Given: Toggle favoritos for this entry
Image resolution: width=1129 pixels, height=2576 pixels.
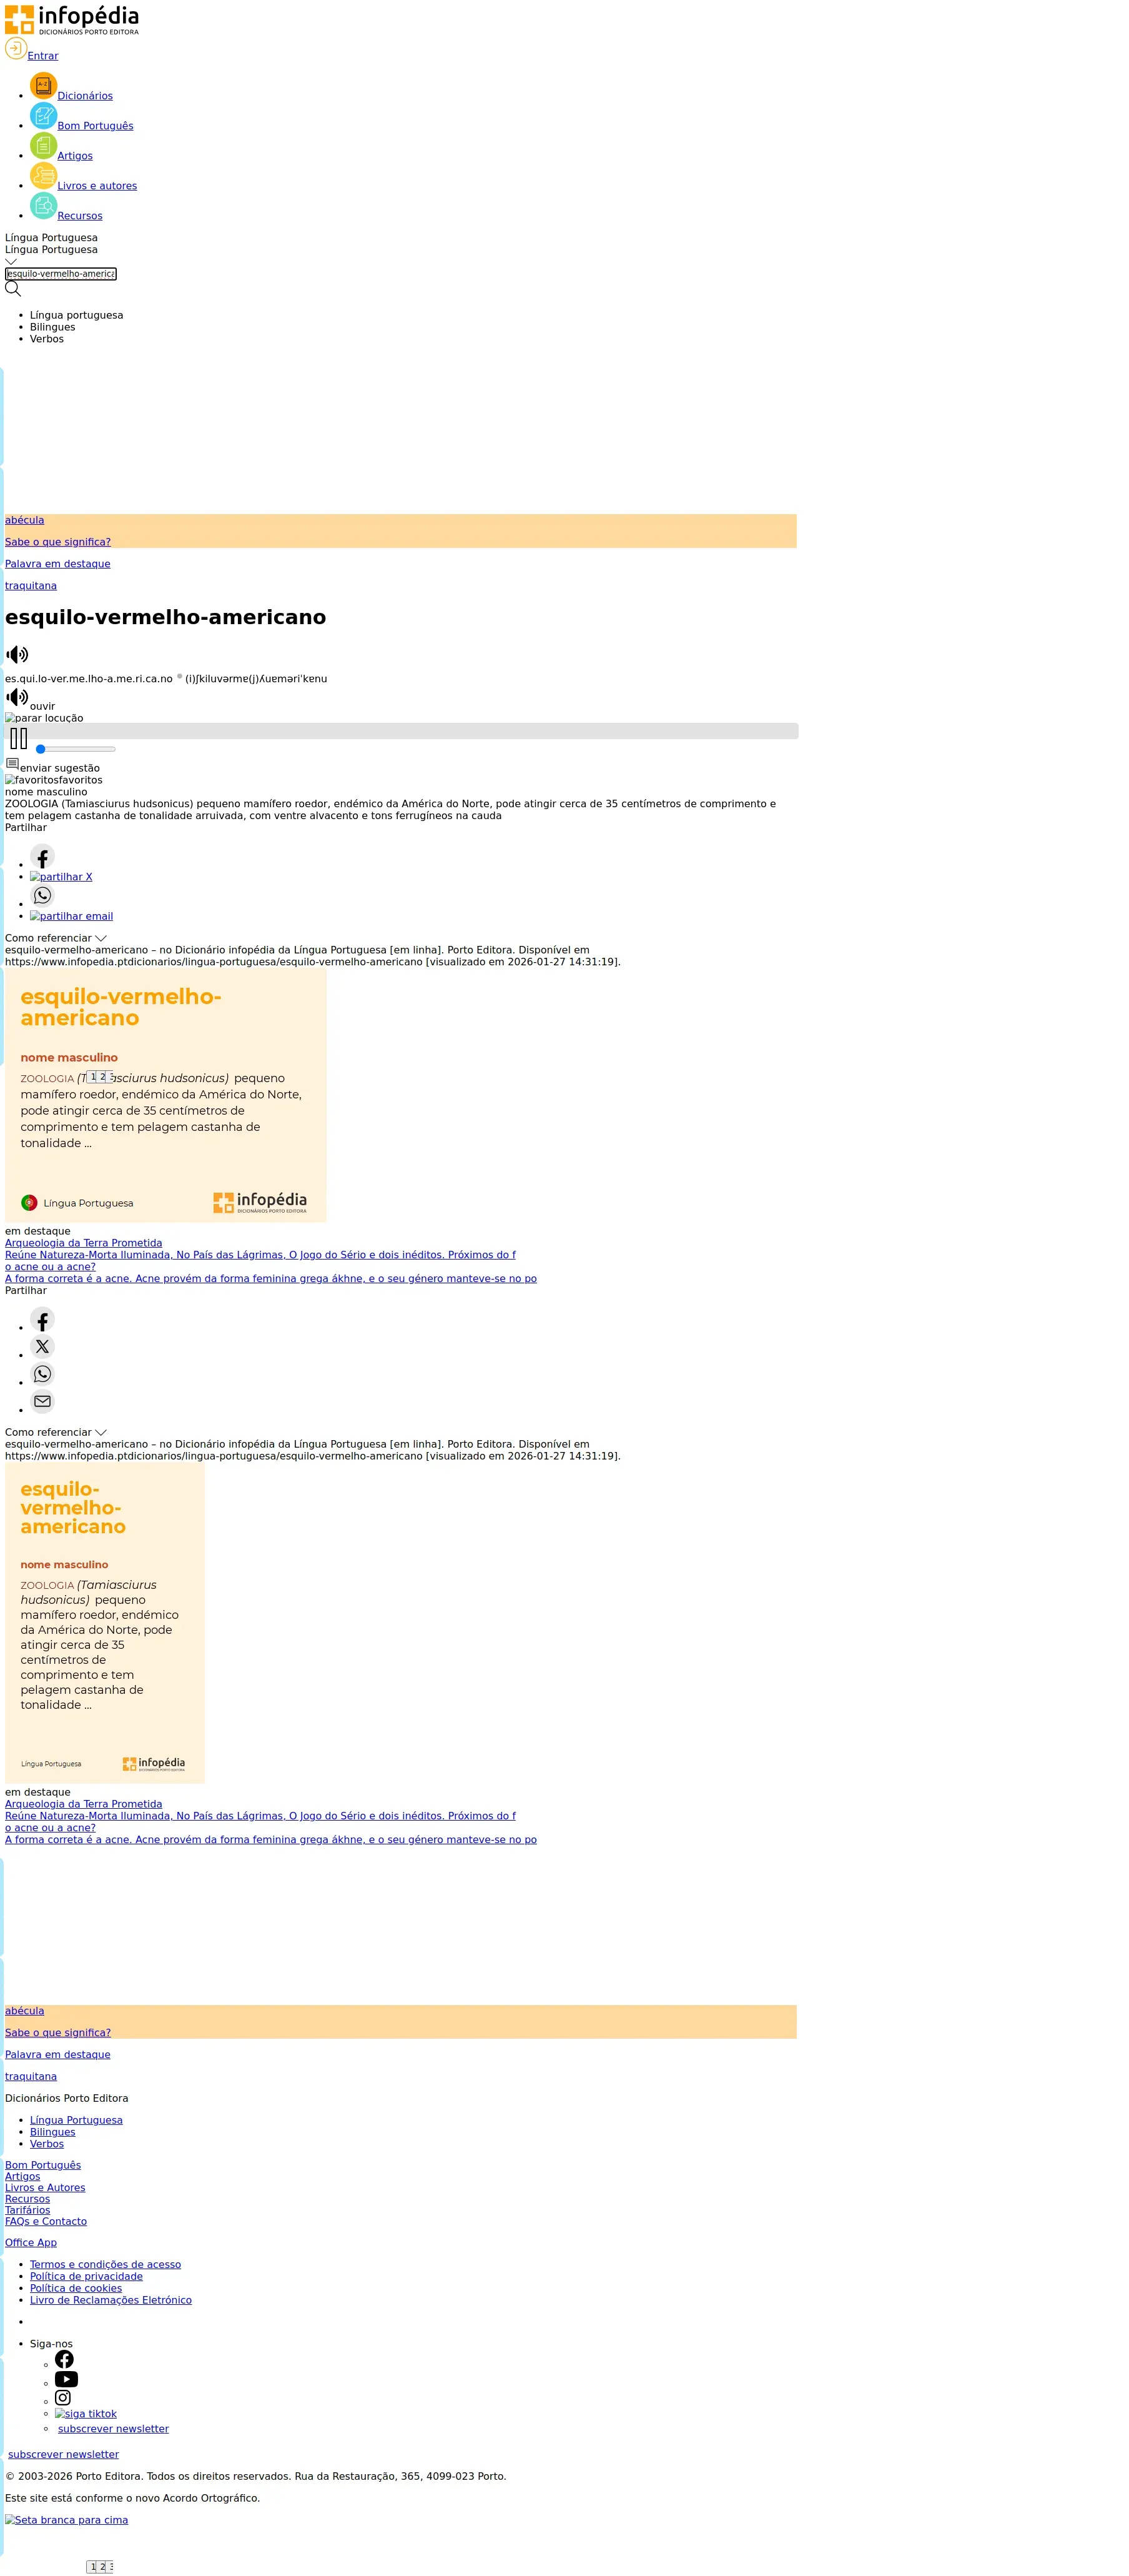Looking at the screenshot, I should pyautogui.click(x=54, y=780).
